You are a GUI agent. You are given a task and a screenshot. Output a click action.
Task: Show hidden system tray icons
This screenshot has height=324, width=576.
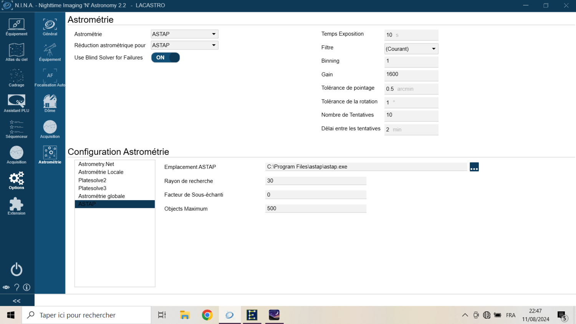[x=465, y=315]
